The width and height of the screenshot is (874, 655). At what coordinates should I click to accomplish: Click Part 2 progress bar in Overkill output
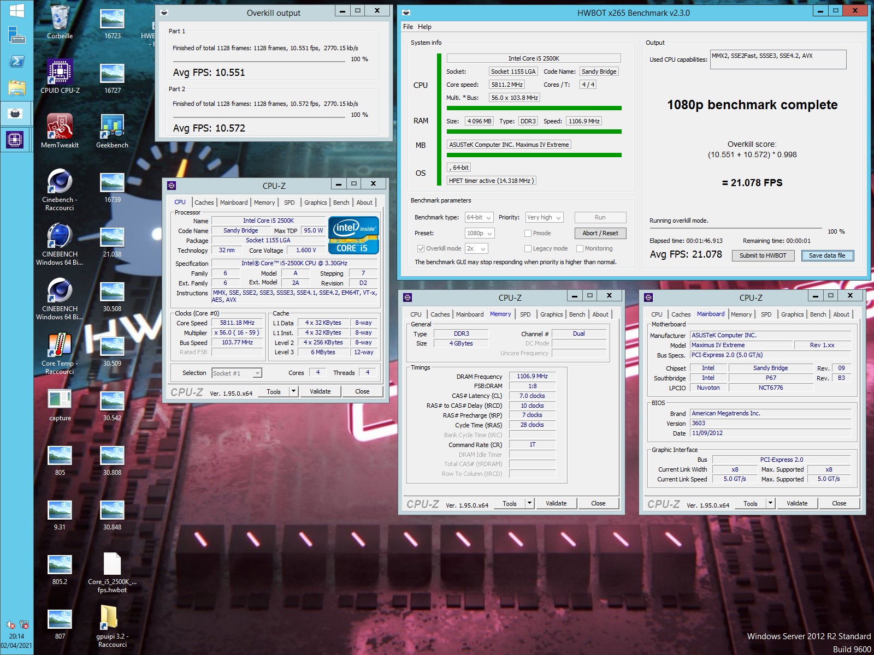[x=259, y=117]
